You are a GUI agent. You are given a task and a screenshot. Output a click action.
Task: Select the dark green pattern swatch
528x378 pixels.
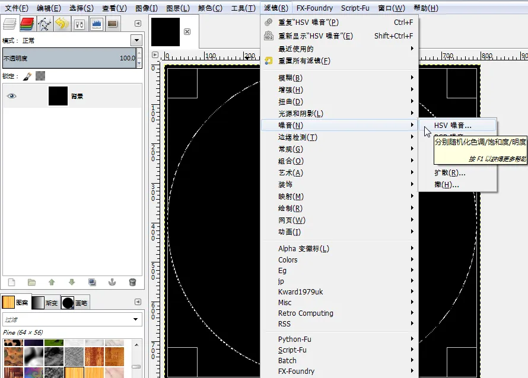point(54,342)
